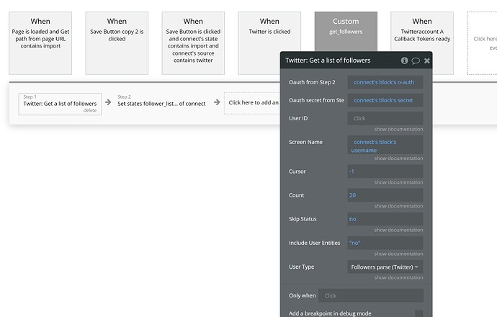This screenshot has height=317, width=497.
Task: Open the 'Save Button copy 2 is clicked' event
Action: point(117,43)
